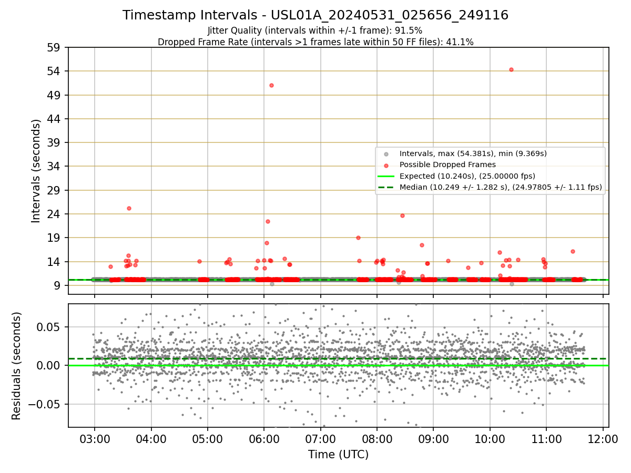The height and width of the screenshot is (473, 631).
Task: Click the red point near 25 seconds after 03:30
Action: click(129, 208)
